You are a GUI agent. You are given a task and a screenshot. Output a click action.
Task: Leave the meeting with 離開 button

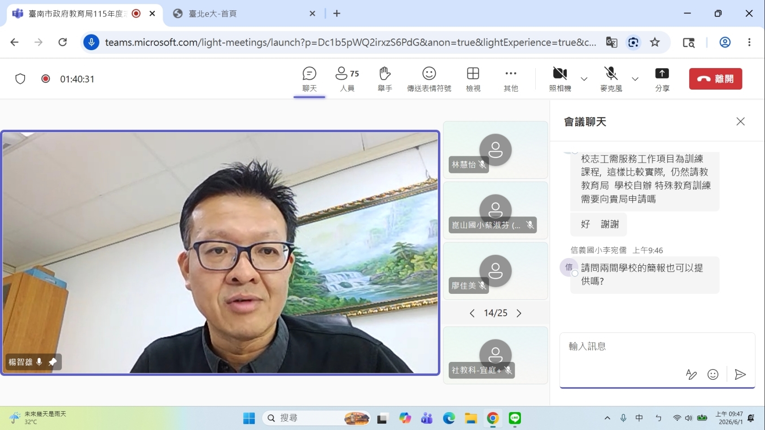(716, 79)
